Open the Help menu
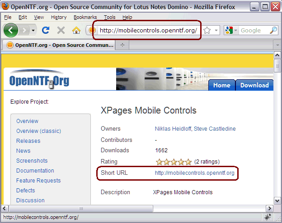Viewport: 282px width, 223px height. tap(127, 17)
